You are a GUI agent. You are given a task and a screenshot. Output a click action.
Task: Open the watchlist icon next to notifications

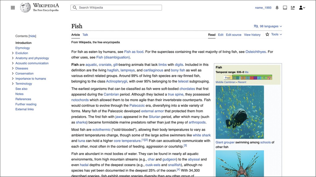point(293,7)
